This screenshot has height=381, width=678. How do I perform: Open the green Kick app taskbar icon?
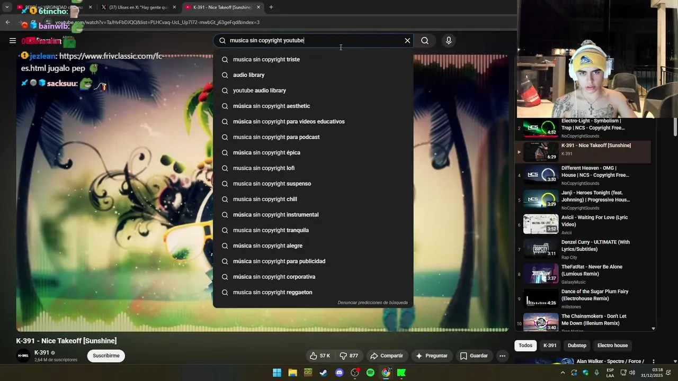click(402, 373)
